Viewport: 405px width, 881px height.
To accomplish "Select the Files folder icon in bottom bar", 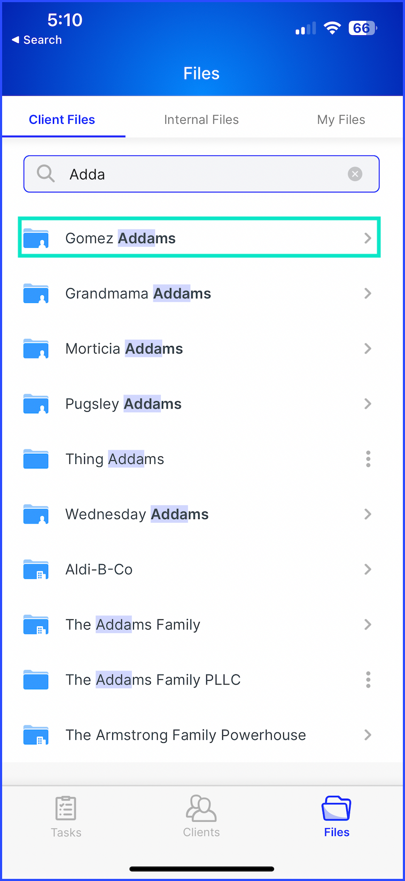I will [336, 808].
